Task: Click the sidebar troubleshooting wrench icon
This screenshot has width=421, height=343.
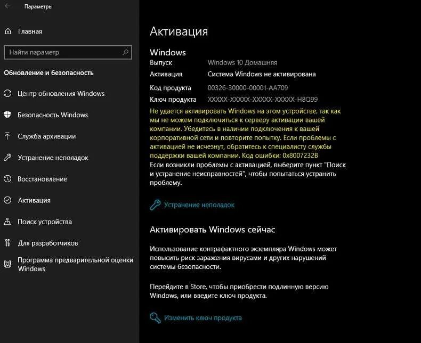Action: pos(7,158)
